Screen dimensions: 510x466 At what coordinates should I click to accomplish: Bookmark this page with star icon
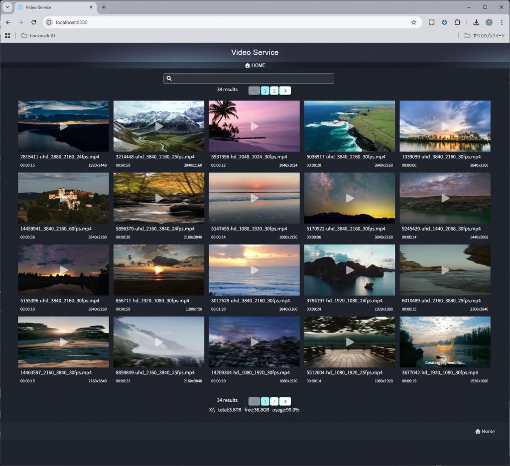click(x=413, y=22)
